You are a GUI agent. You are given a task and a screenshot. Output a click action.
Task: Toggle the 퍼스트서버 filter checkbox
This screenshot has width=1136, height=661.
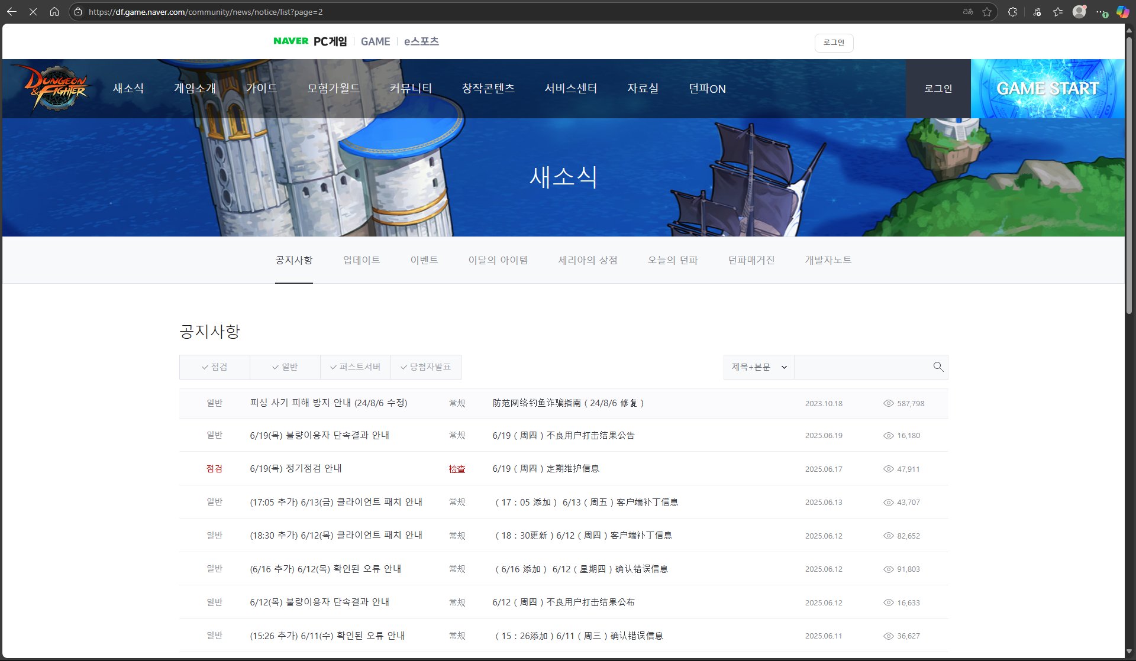click(355, 367)
